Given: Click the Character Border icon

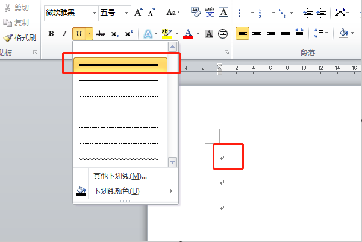Looking at the screenshot, I should (223, 12).
